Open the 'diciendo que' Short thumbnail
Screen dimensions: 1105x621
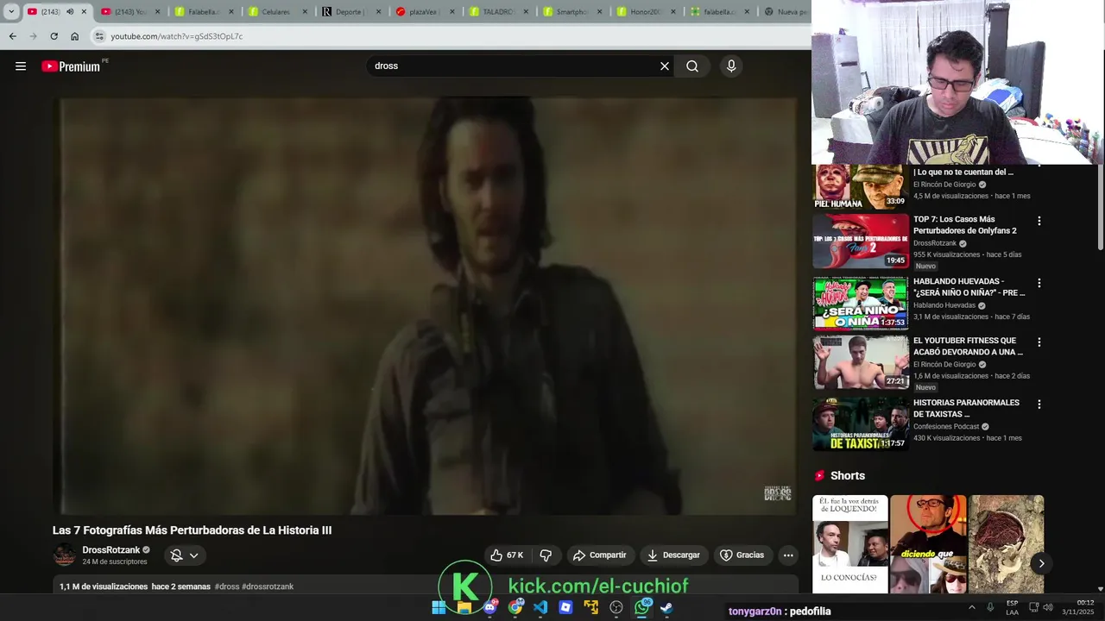928,544
